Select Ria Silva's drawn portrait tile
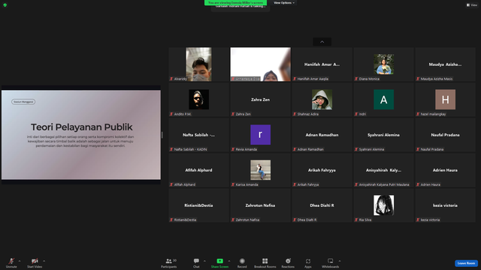481x270 pixels. tap(383, 205)
